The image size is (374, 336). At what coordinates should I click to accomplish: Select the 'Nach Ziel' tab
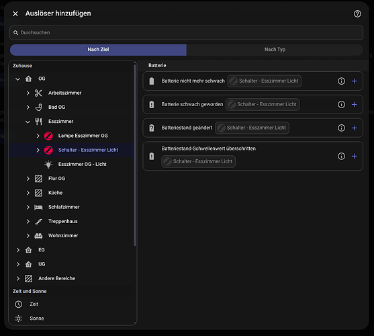[x=98, y=50]
